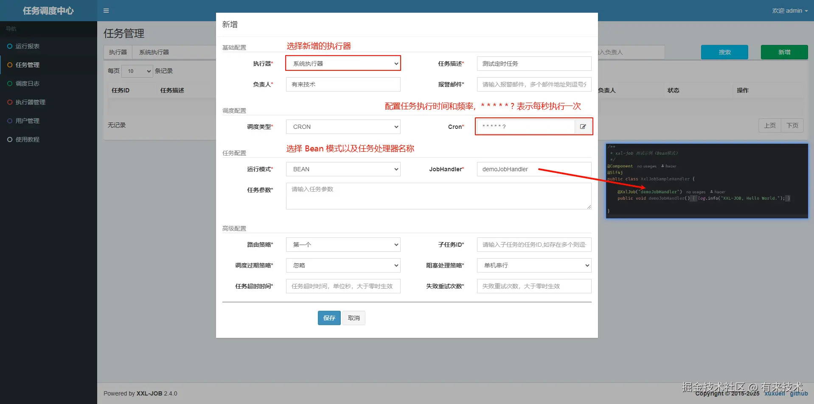
Task: Switch to the 系统执行器 tab
Action: 154,52
